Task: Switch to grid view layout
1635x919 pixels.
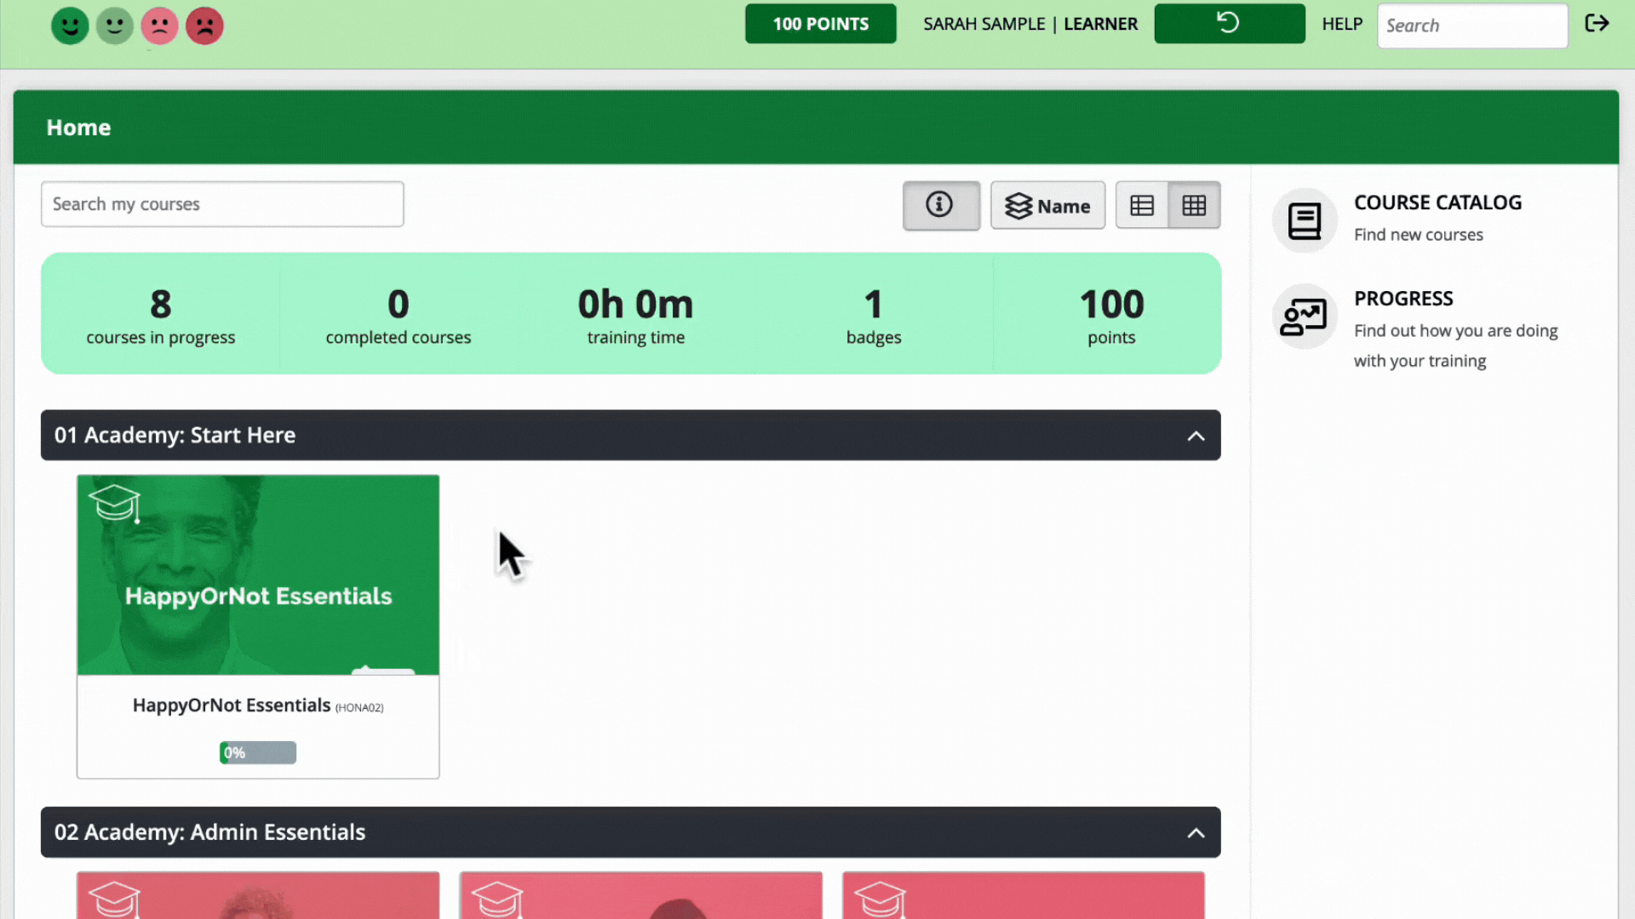Action: [1194, 205]
